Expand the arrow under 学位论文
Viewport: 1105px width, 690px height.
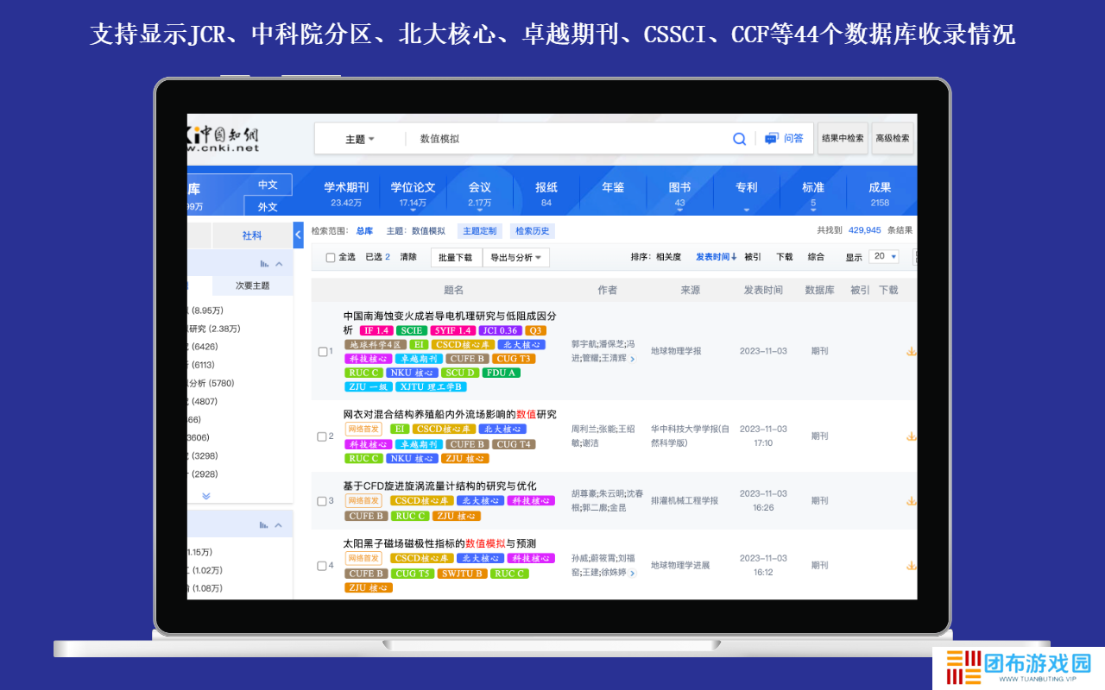pos(413,210)
